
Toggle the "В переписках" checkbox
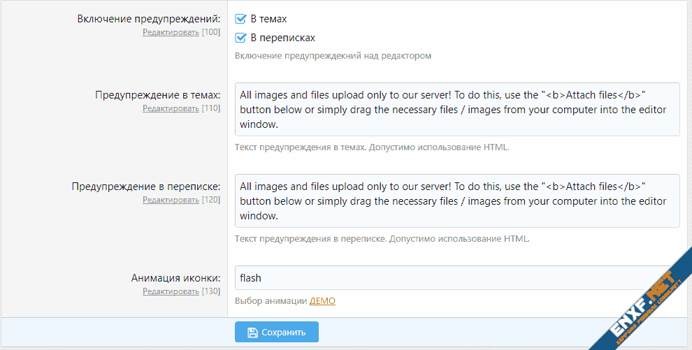241,38
